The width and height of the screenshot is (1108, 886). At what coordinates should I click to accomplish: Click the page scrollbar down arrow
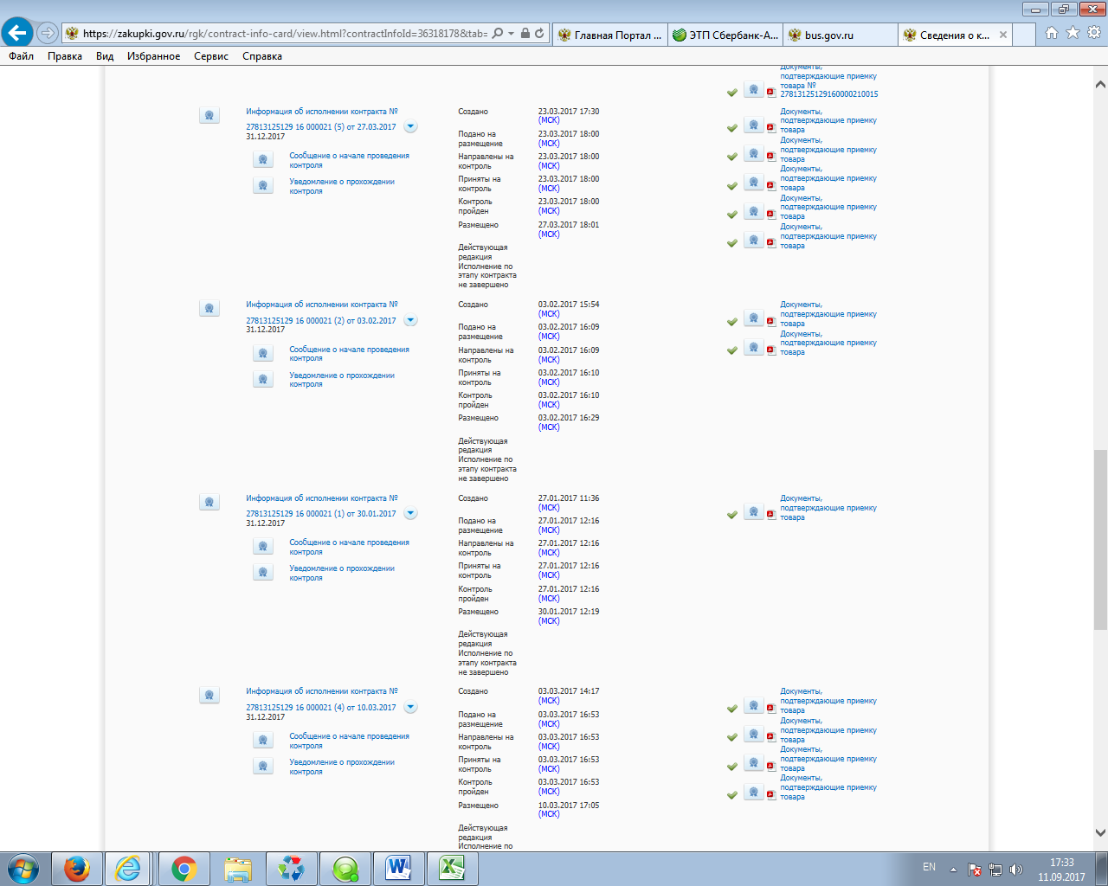(1100, 833)
